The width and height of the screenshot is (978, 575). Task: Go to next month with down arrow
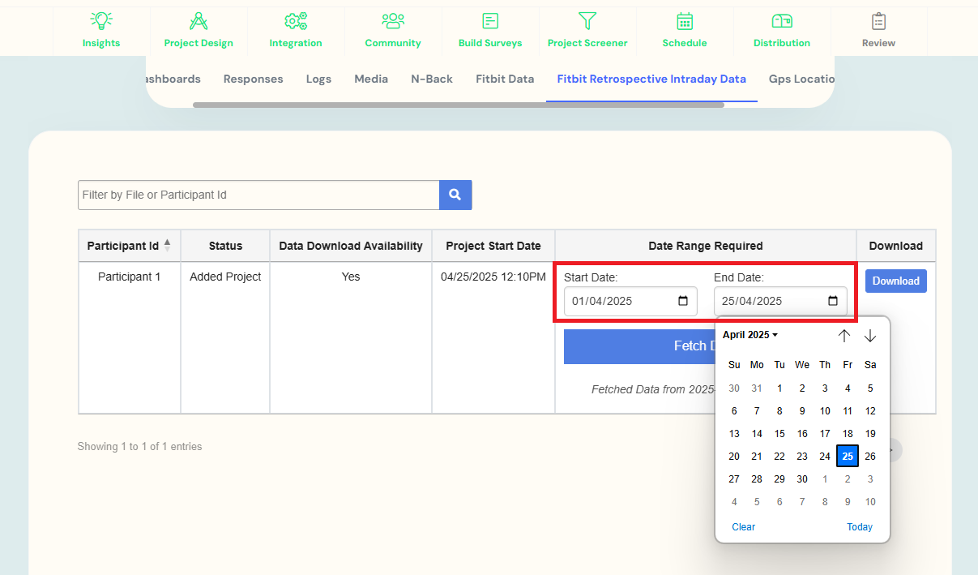[x=870, y=335]
